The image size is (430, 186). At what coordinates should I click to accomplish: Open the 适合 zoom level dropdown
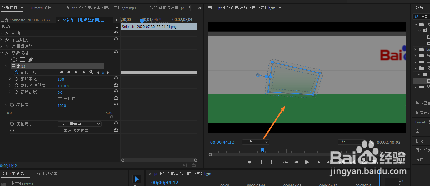255,142
